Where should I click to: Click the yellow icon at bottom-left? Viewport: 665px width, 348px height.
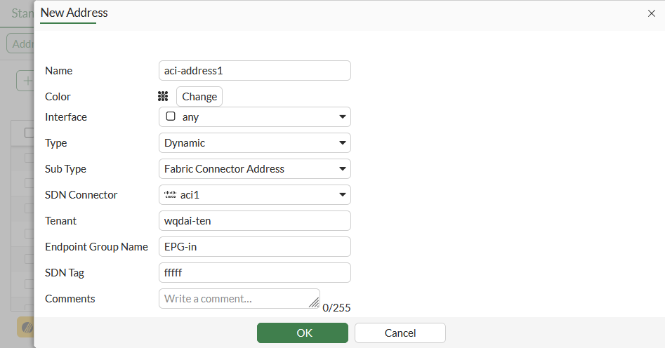click(25, 327)
